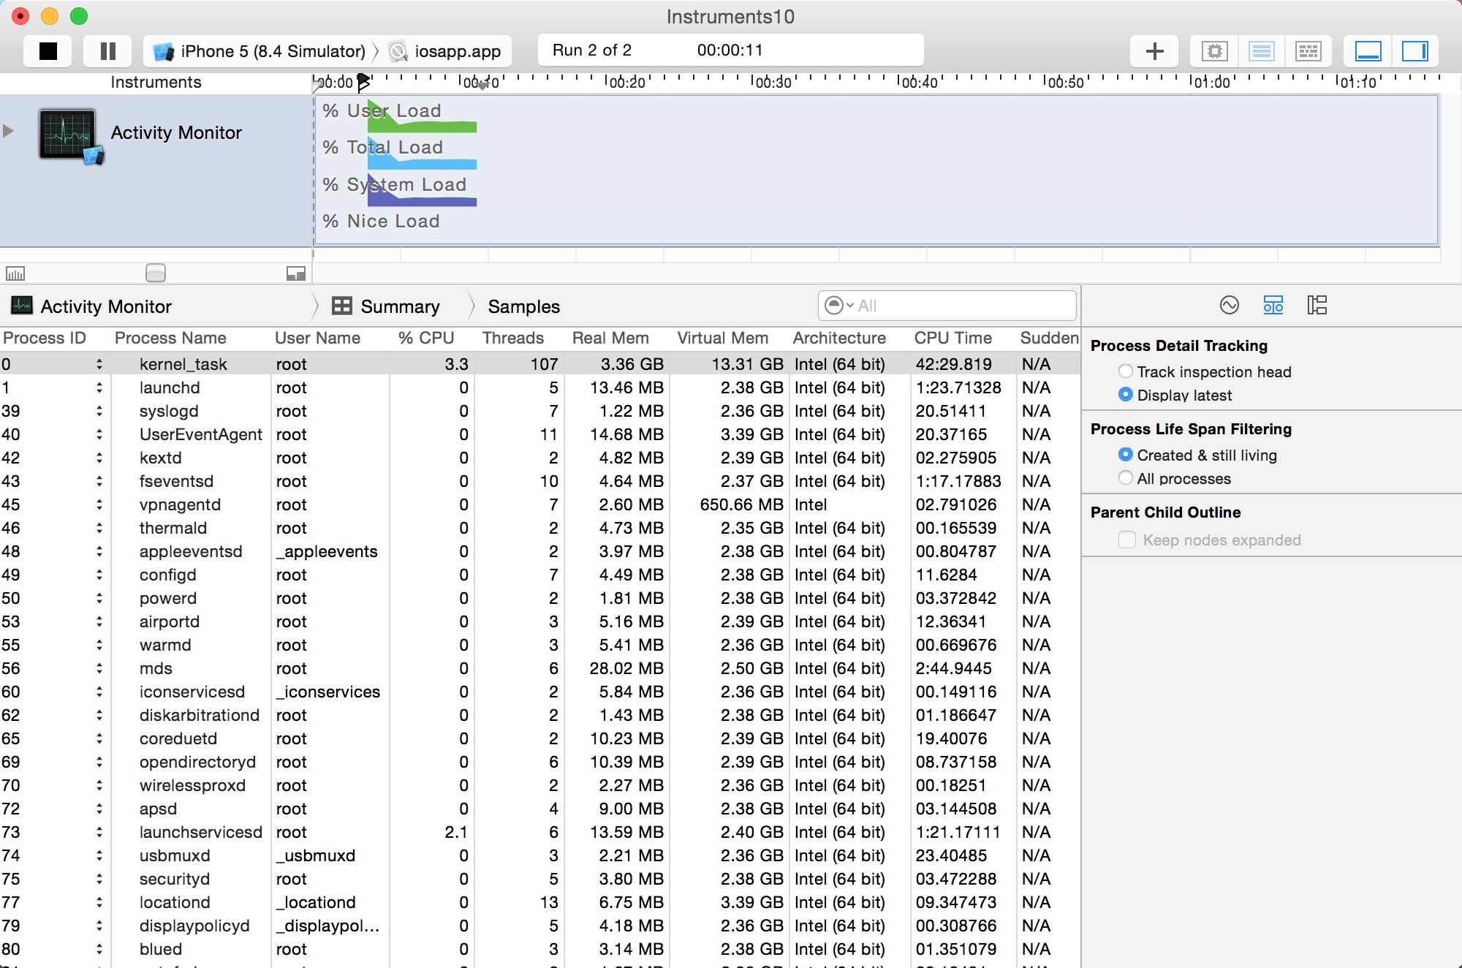Click the track chart-style icon below instruments
1462x968 pixels.
click(15, 273)
